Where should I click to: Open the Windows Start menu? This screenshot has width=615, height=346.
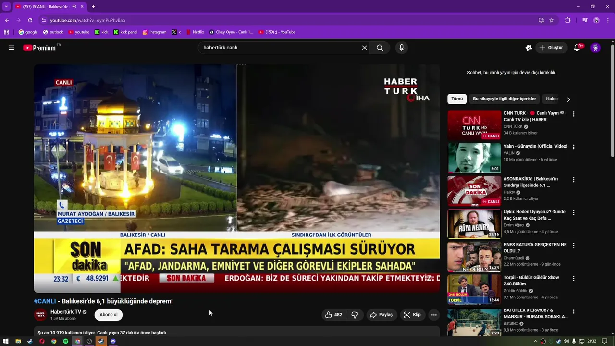click(6, 341)
